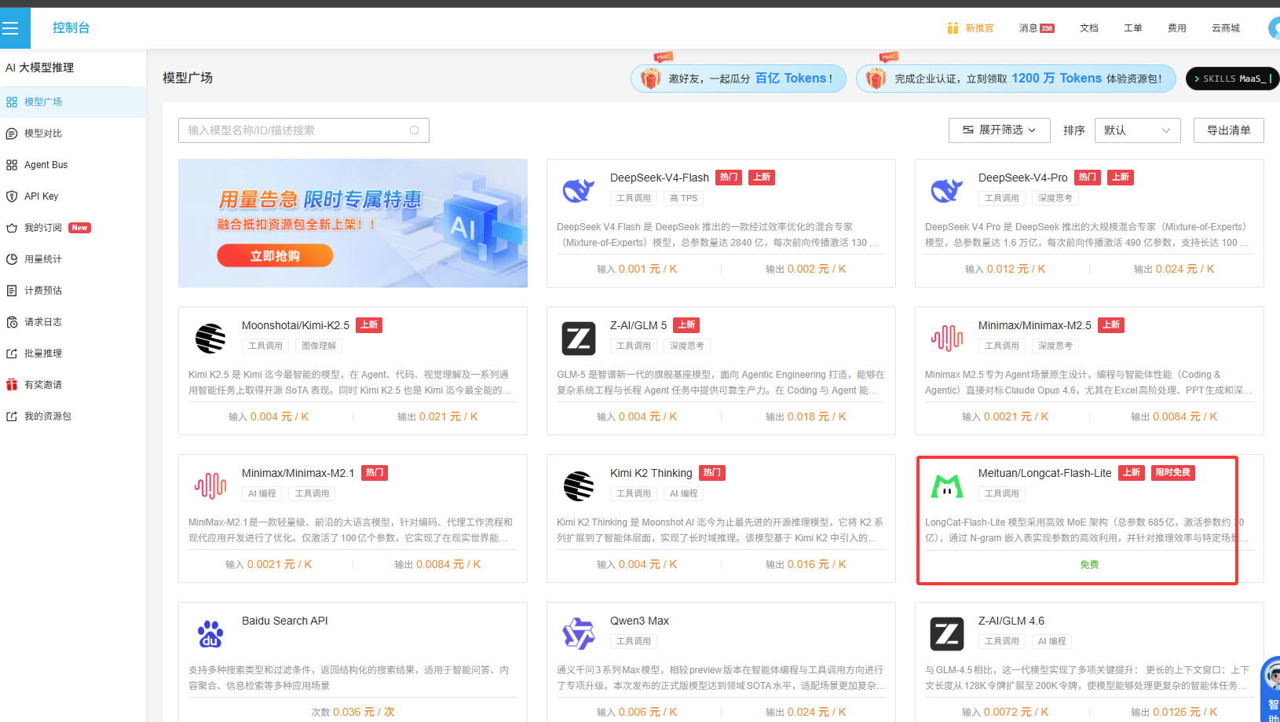Click the Z-AI/GLM 4.6 logo

click(x=947, y=634)
